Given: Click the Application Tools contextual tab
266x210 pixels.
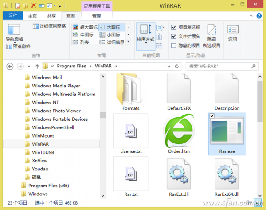Looking at the screenshot, I should point(97,6).
